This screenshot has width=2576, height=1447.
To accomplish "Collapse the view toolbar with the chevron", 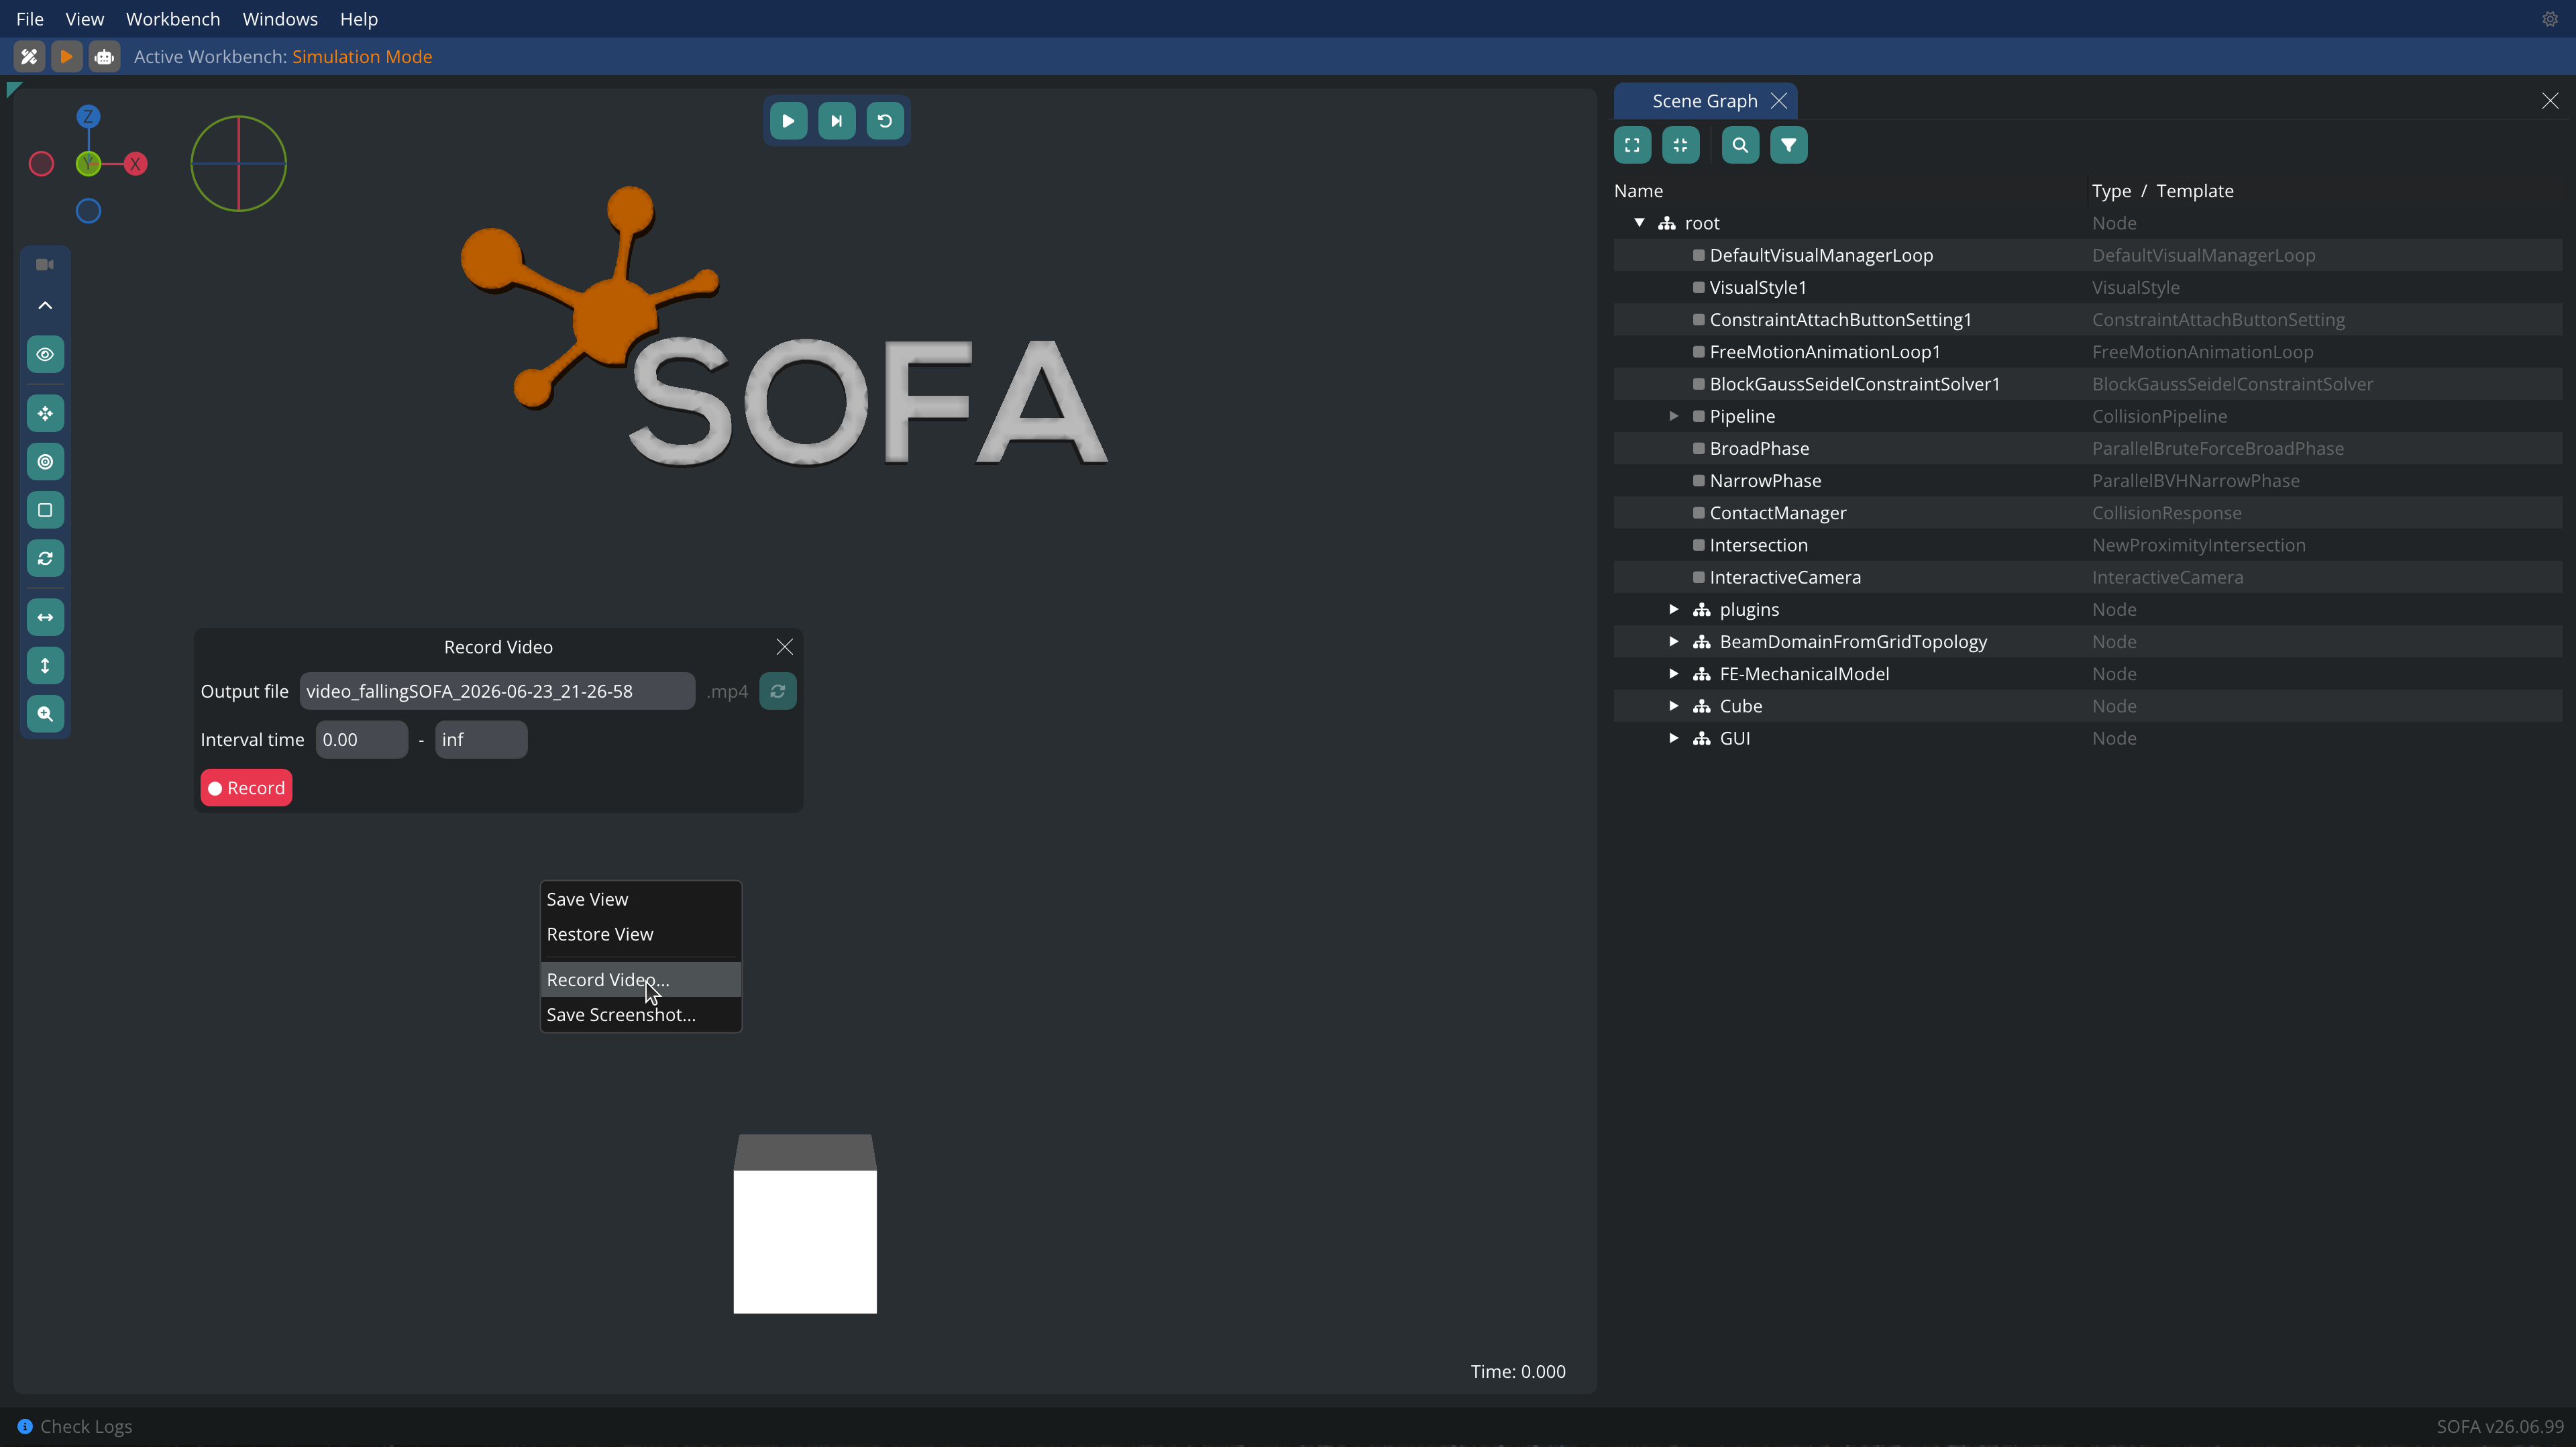I will [x=45, y=305].
